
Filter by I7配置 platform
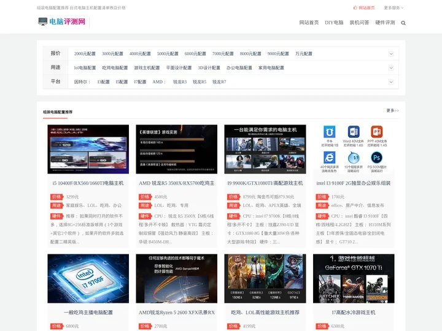coord(140,82)
